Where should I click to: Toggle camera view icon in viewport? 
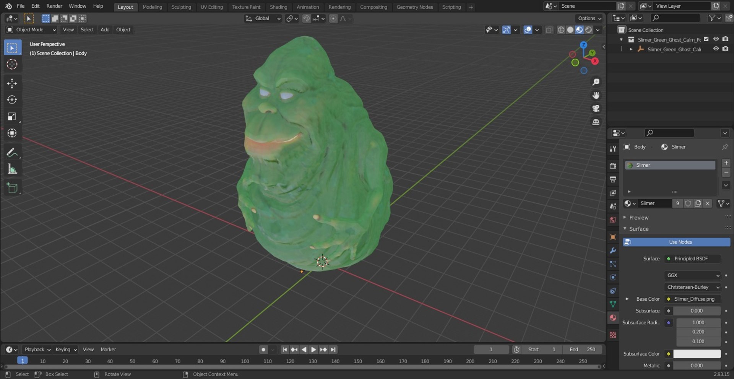click(596, 109)
